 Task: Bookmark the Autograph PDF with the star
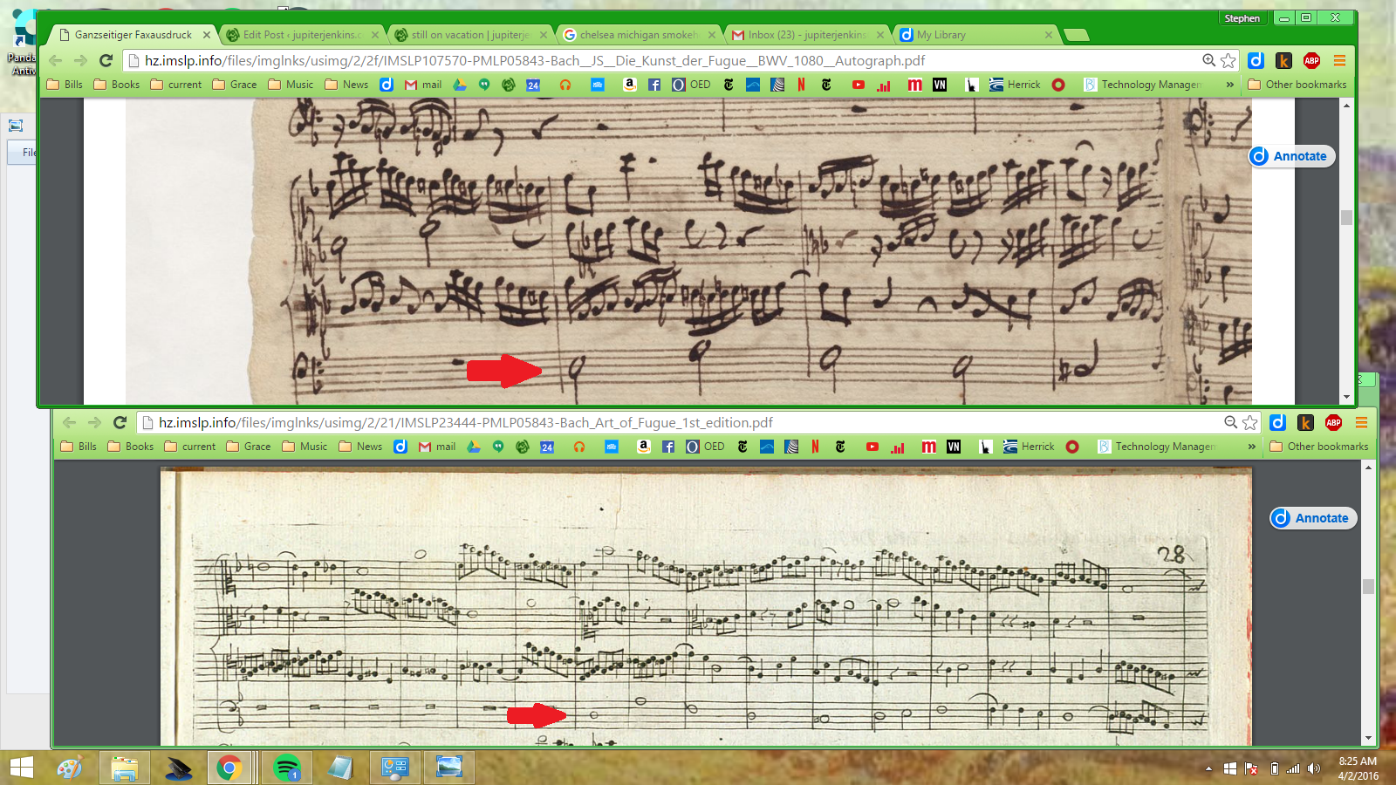pos(1228,60)
